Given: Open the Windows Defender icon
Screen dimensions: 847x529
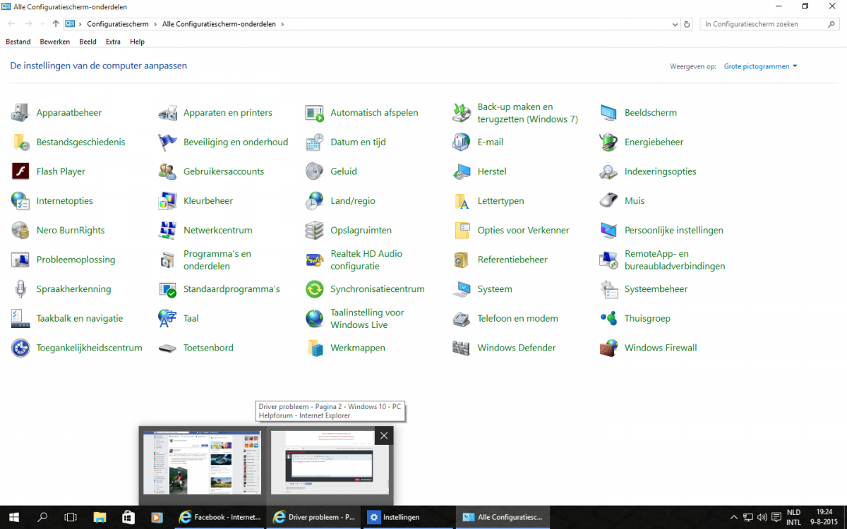Looking at the screenshot, I should 461,348.
